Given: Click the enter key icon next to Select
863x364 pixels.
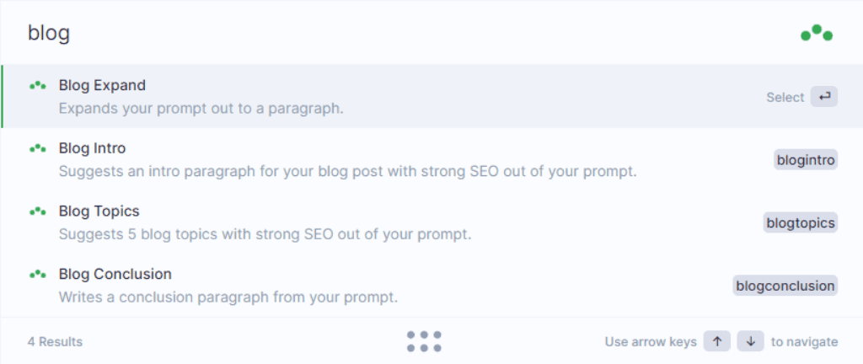Looking at the screenshot, I should click(824, 97).
